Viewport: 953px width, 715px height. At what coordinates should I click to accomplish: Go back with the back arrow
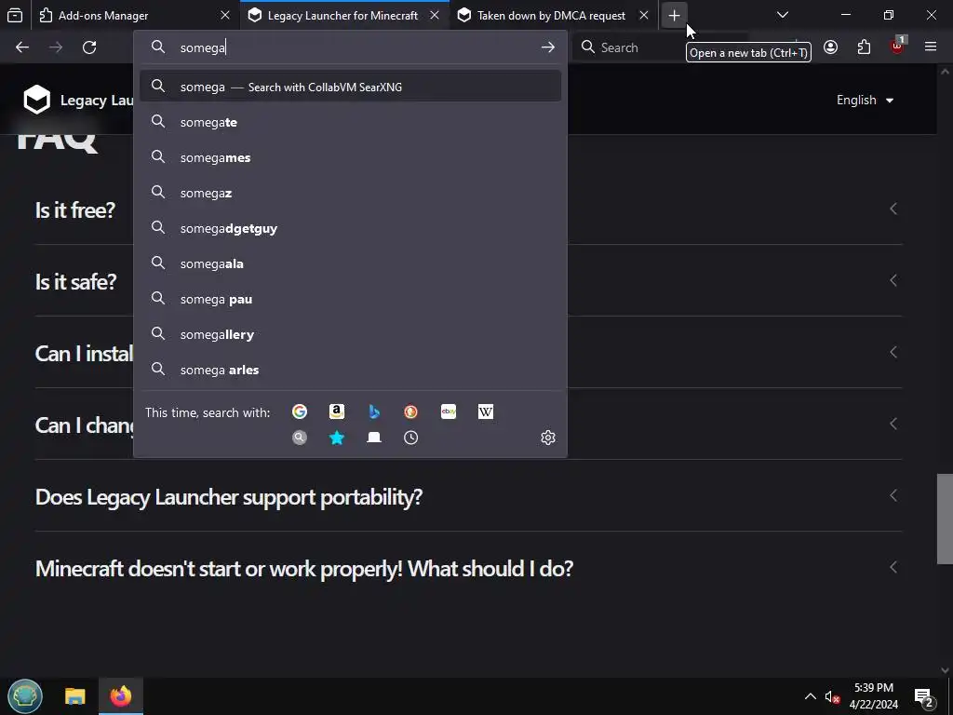[22, 47]
